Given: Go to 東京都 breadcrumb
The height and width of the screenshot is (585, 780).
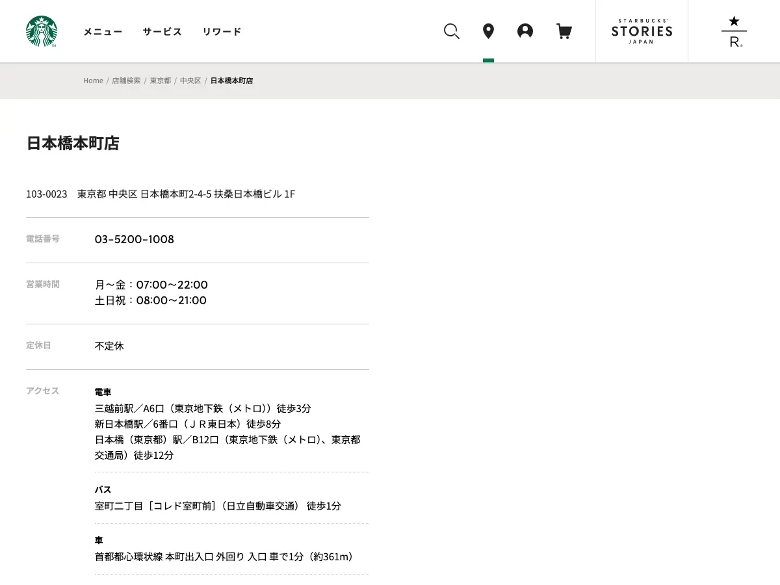Looking at the screenshot, I should tap(161, 81).
